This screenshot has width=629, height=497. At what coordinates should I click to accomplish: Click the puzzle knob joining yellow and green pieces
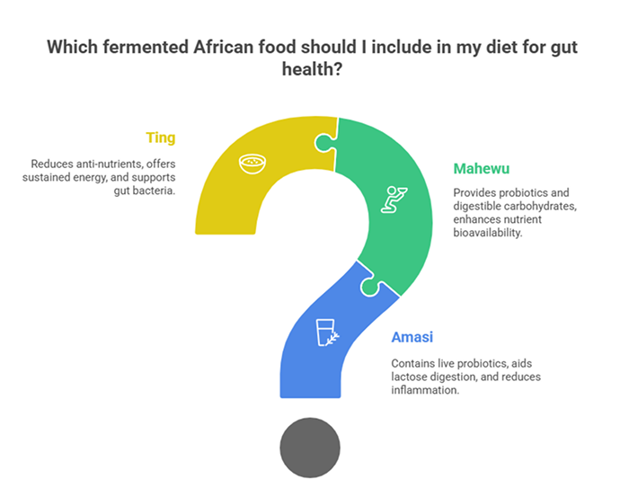coord(327,142)
